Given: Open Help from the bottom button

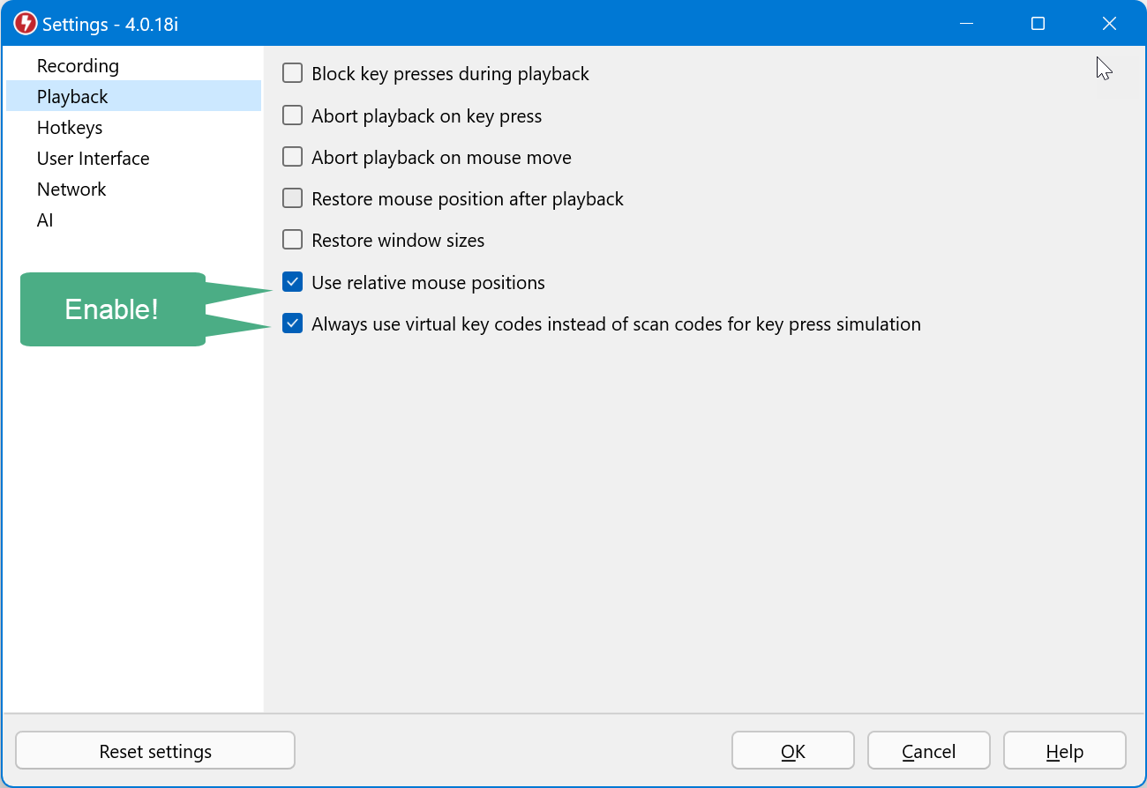Looking at the screenshot, I should 1064,751.
